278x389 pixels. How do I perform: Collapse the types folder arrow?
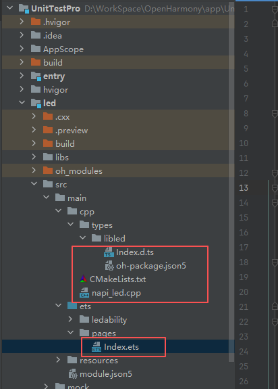click(x=70, y=225)
